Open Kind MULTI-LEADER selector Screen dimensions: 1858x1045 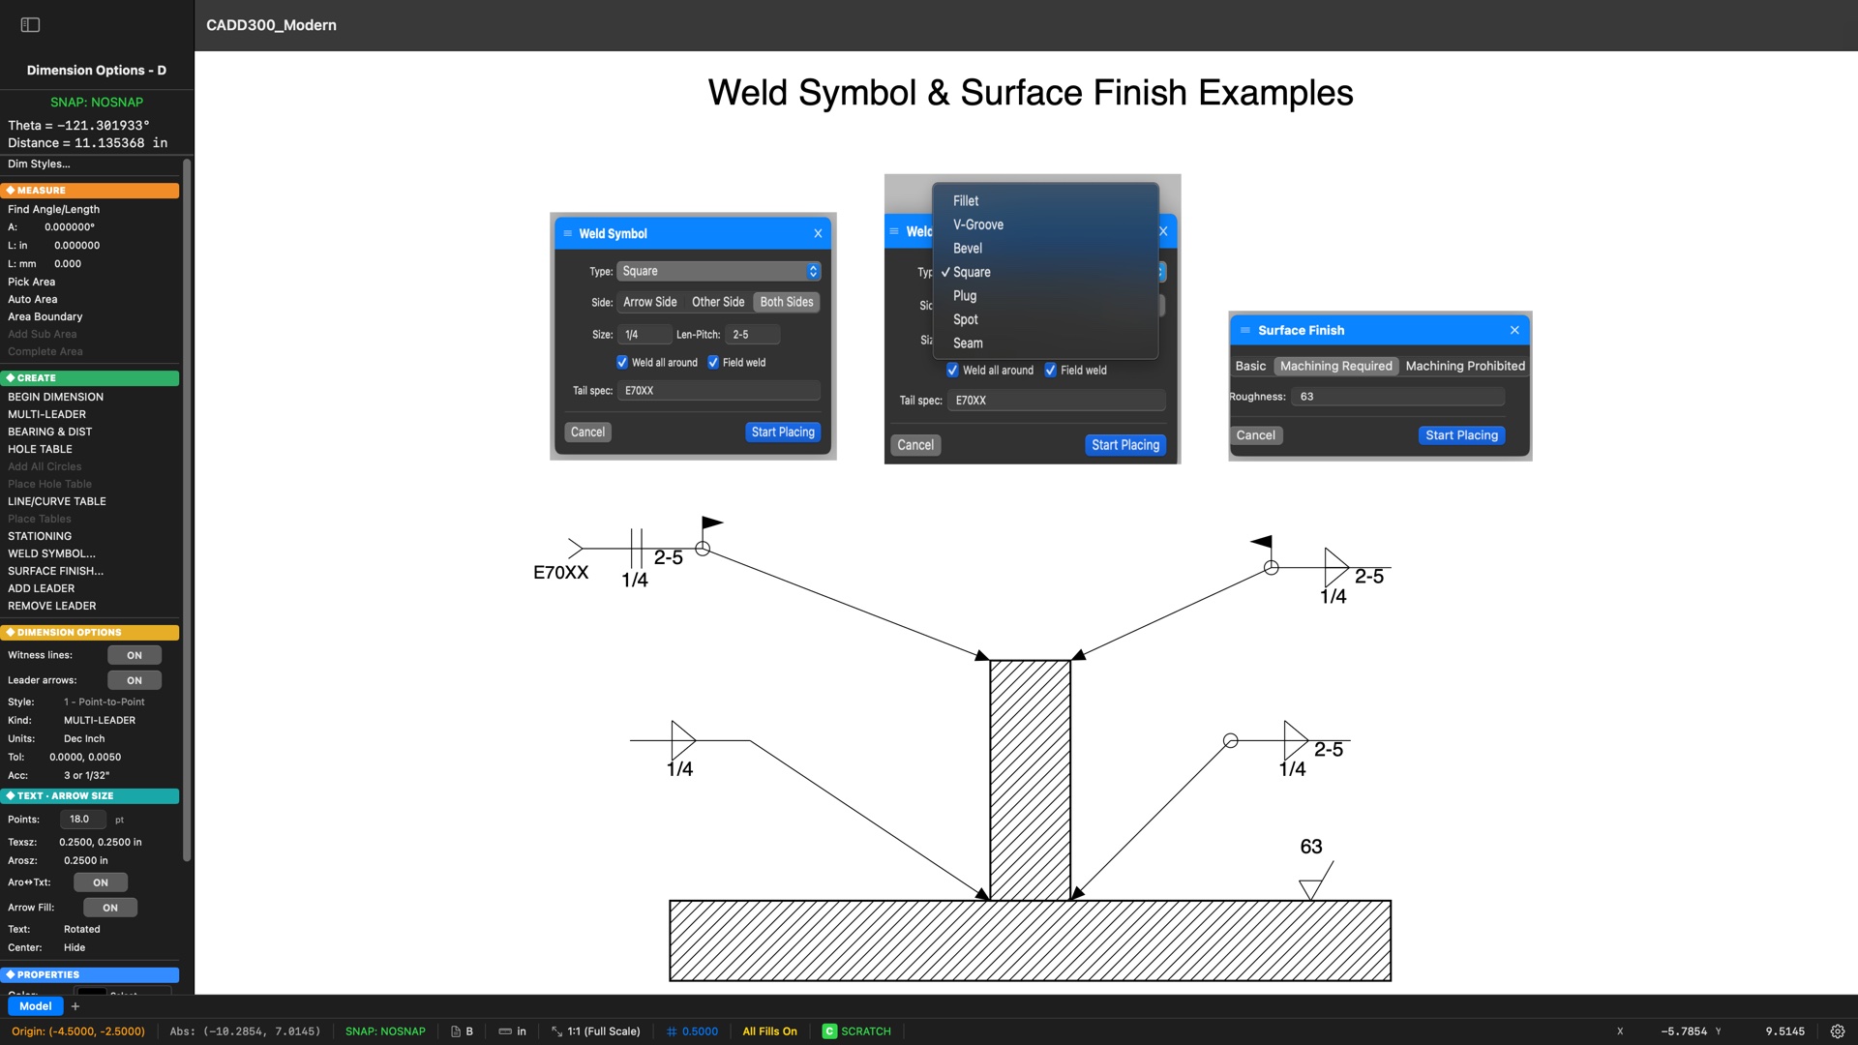(x=100, y=721)
